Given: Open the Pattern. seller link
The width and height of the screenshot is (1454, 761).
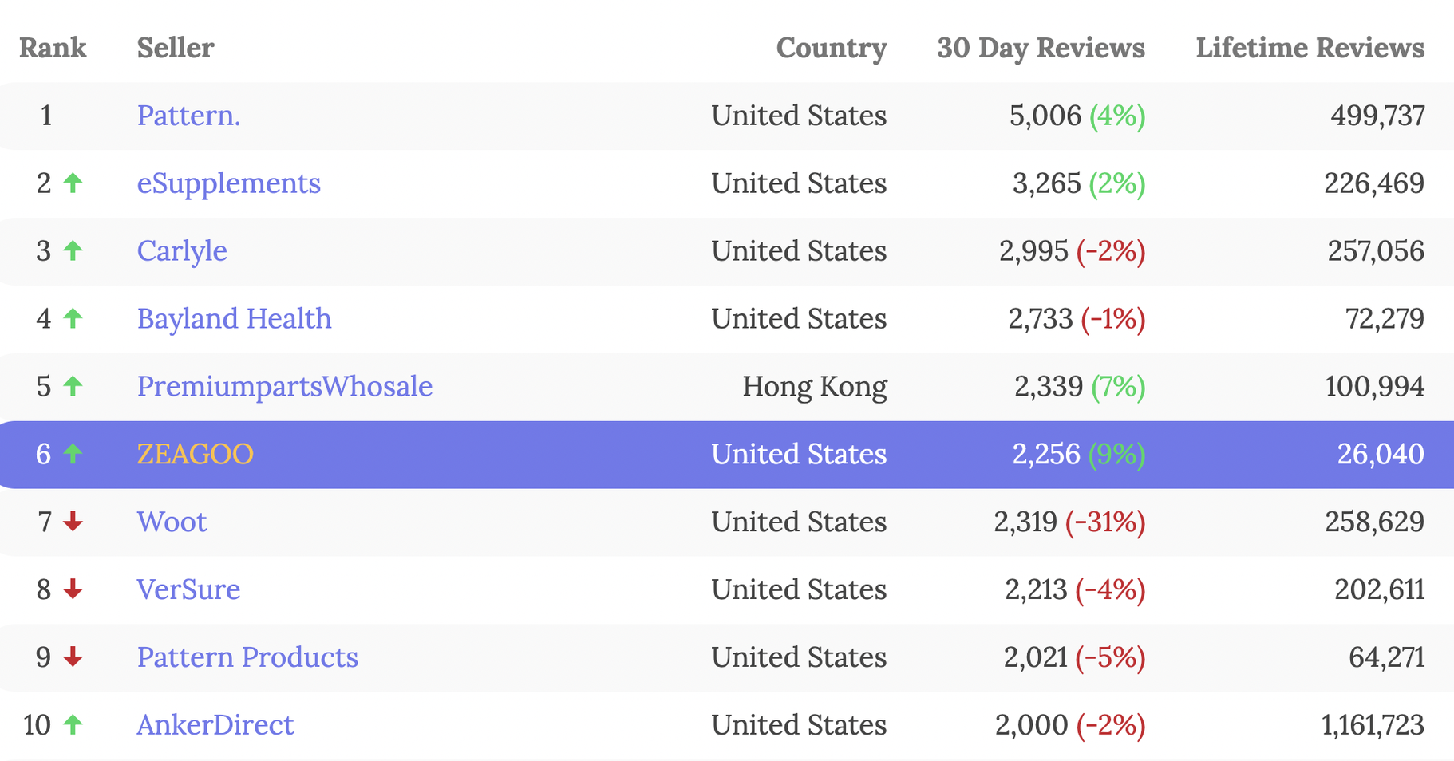Looking at the screenshot, I should pyautogui.click(x=188, y=116).
